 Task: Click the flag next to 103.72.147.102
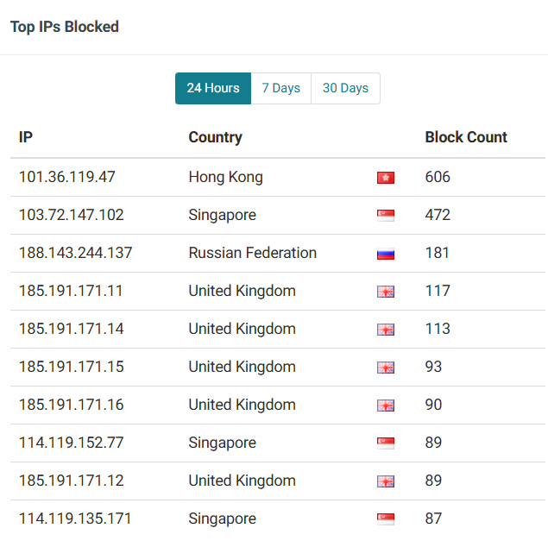click(x=386, y=216)
